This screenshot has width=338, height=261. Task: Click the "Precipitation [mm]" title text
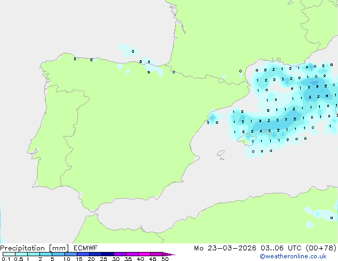point(35,248)
